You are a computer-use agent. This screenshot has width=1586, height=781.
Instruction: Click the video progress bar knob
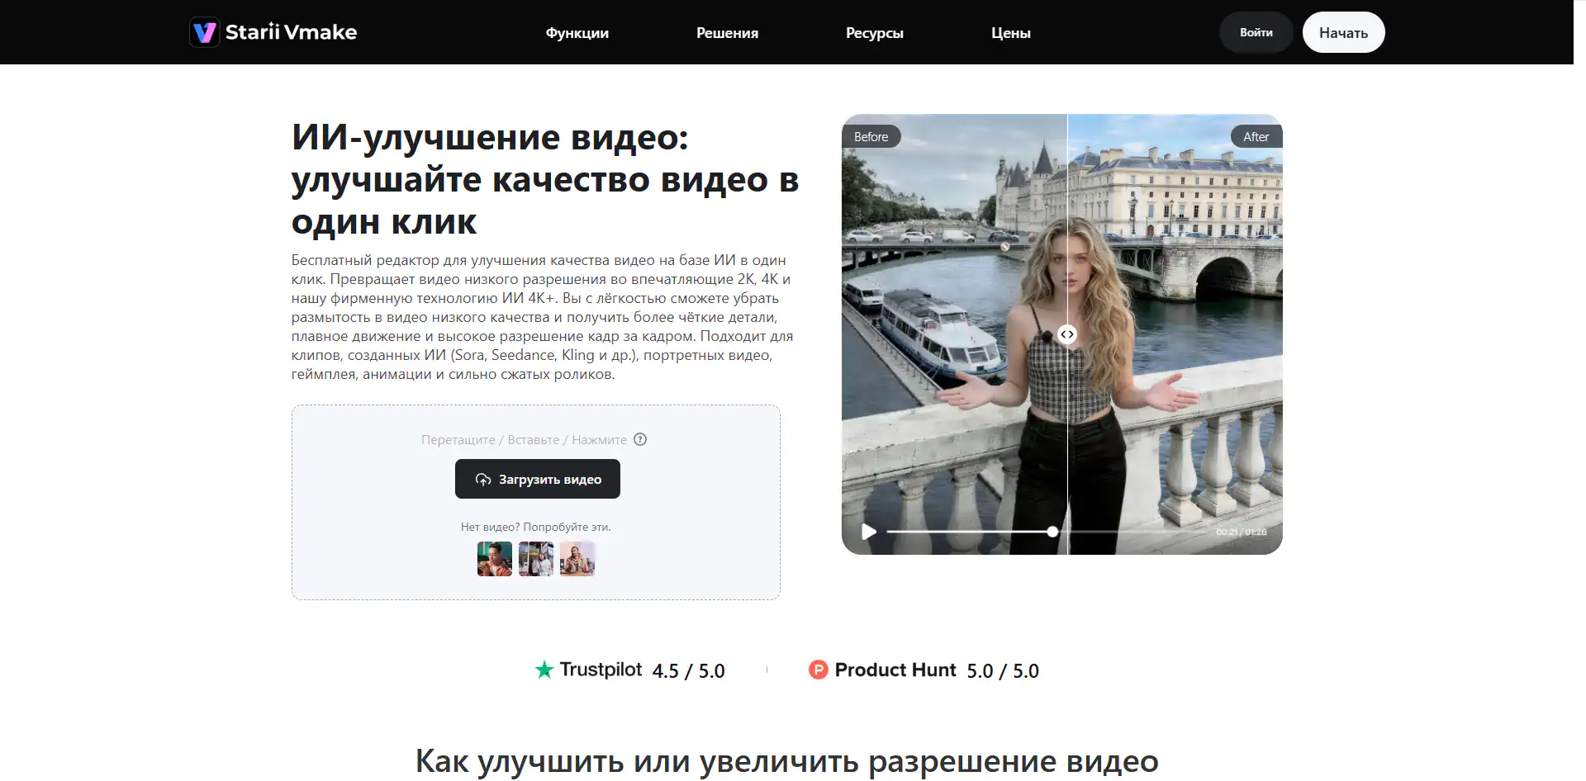coord(1052,532)
